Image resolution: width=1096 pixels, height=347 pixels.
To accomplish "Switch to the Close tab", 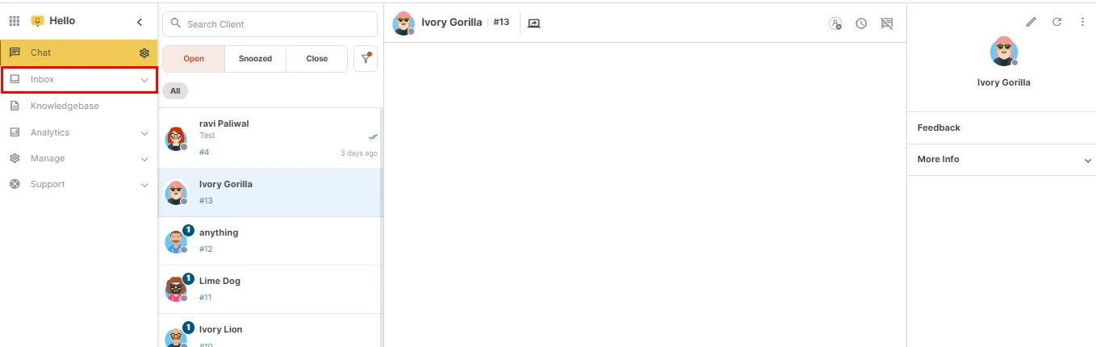I will coord(317,59).
